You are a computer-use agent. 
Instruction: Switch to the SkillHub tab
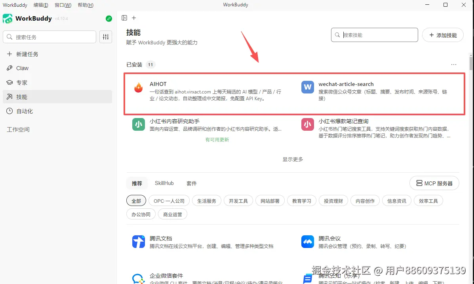pos(164,183)
